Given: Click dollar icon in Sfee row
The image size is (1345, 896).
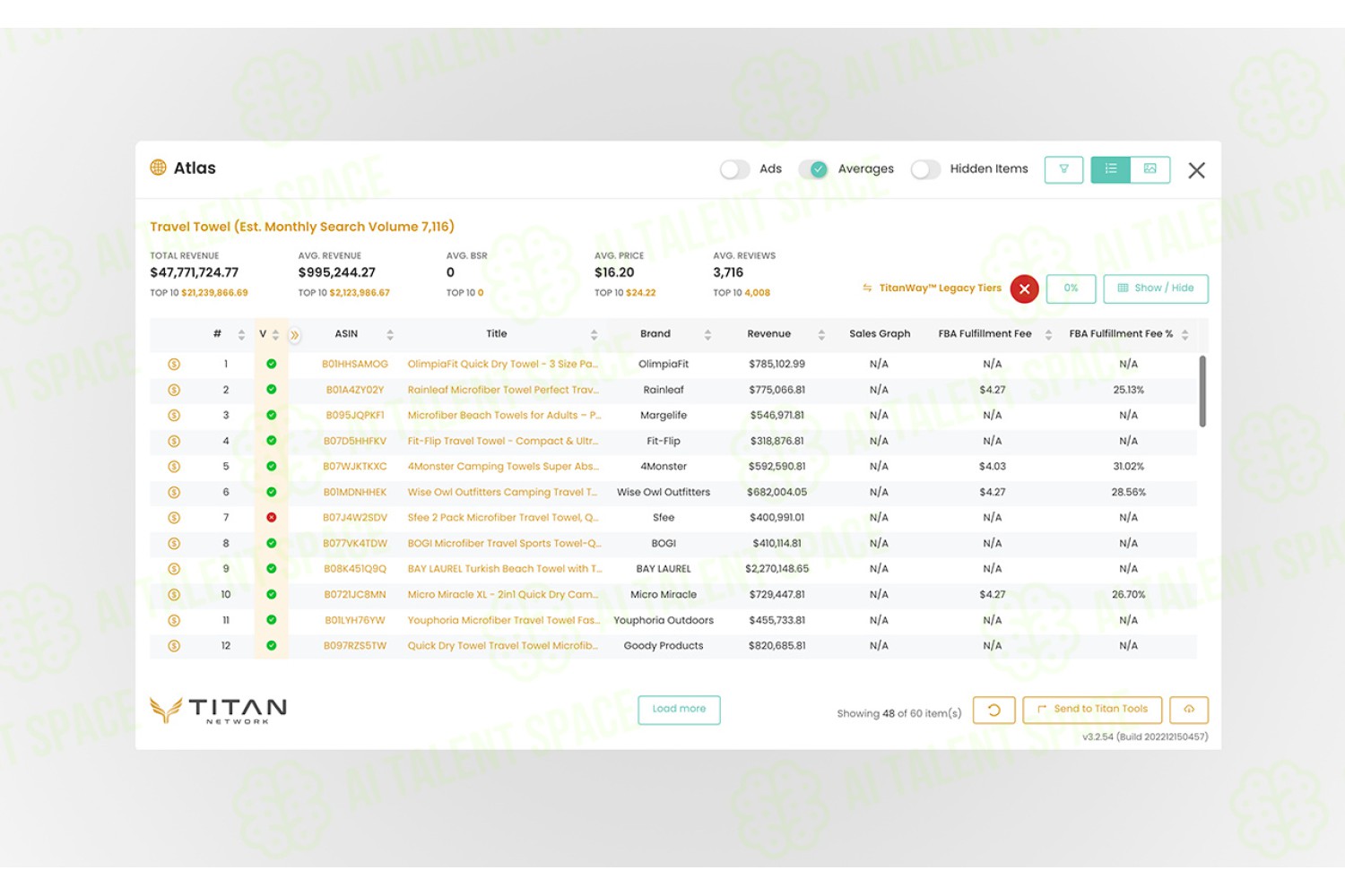Looking at the screenshot, I should tap(174, 518).
